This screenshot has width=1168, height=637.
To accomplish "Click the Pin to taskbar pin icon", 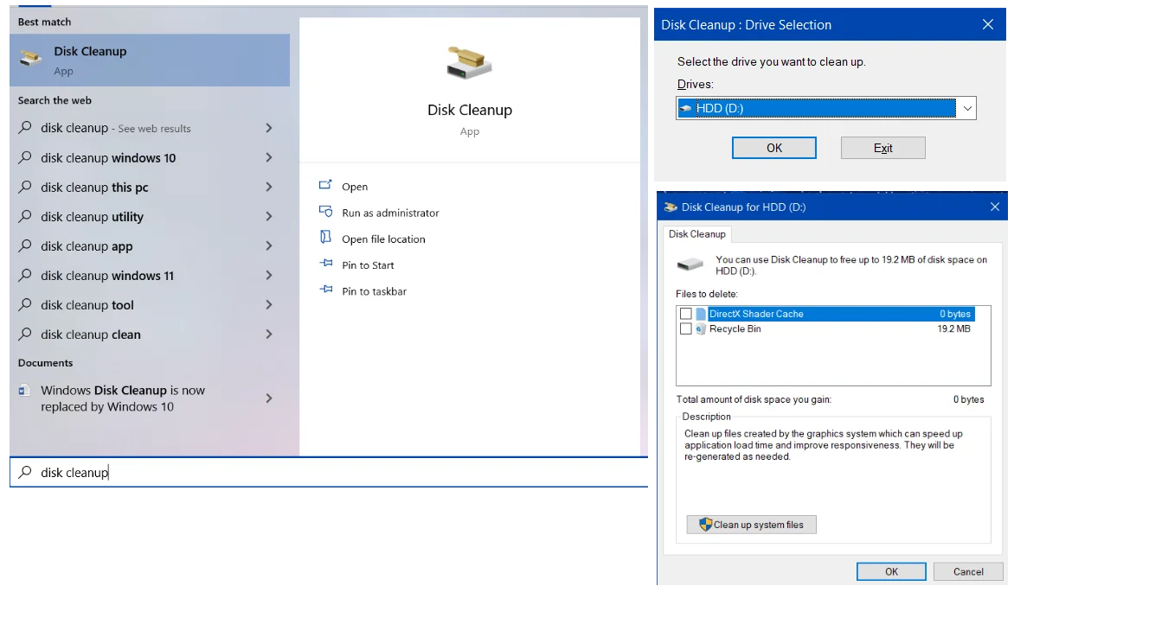I will (x=325, y=290).
